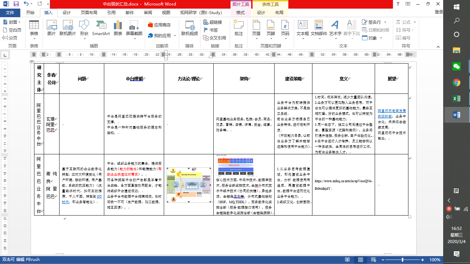Switch to Print Layout view

pos(360,260)
